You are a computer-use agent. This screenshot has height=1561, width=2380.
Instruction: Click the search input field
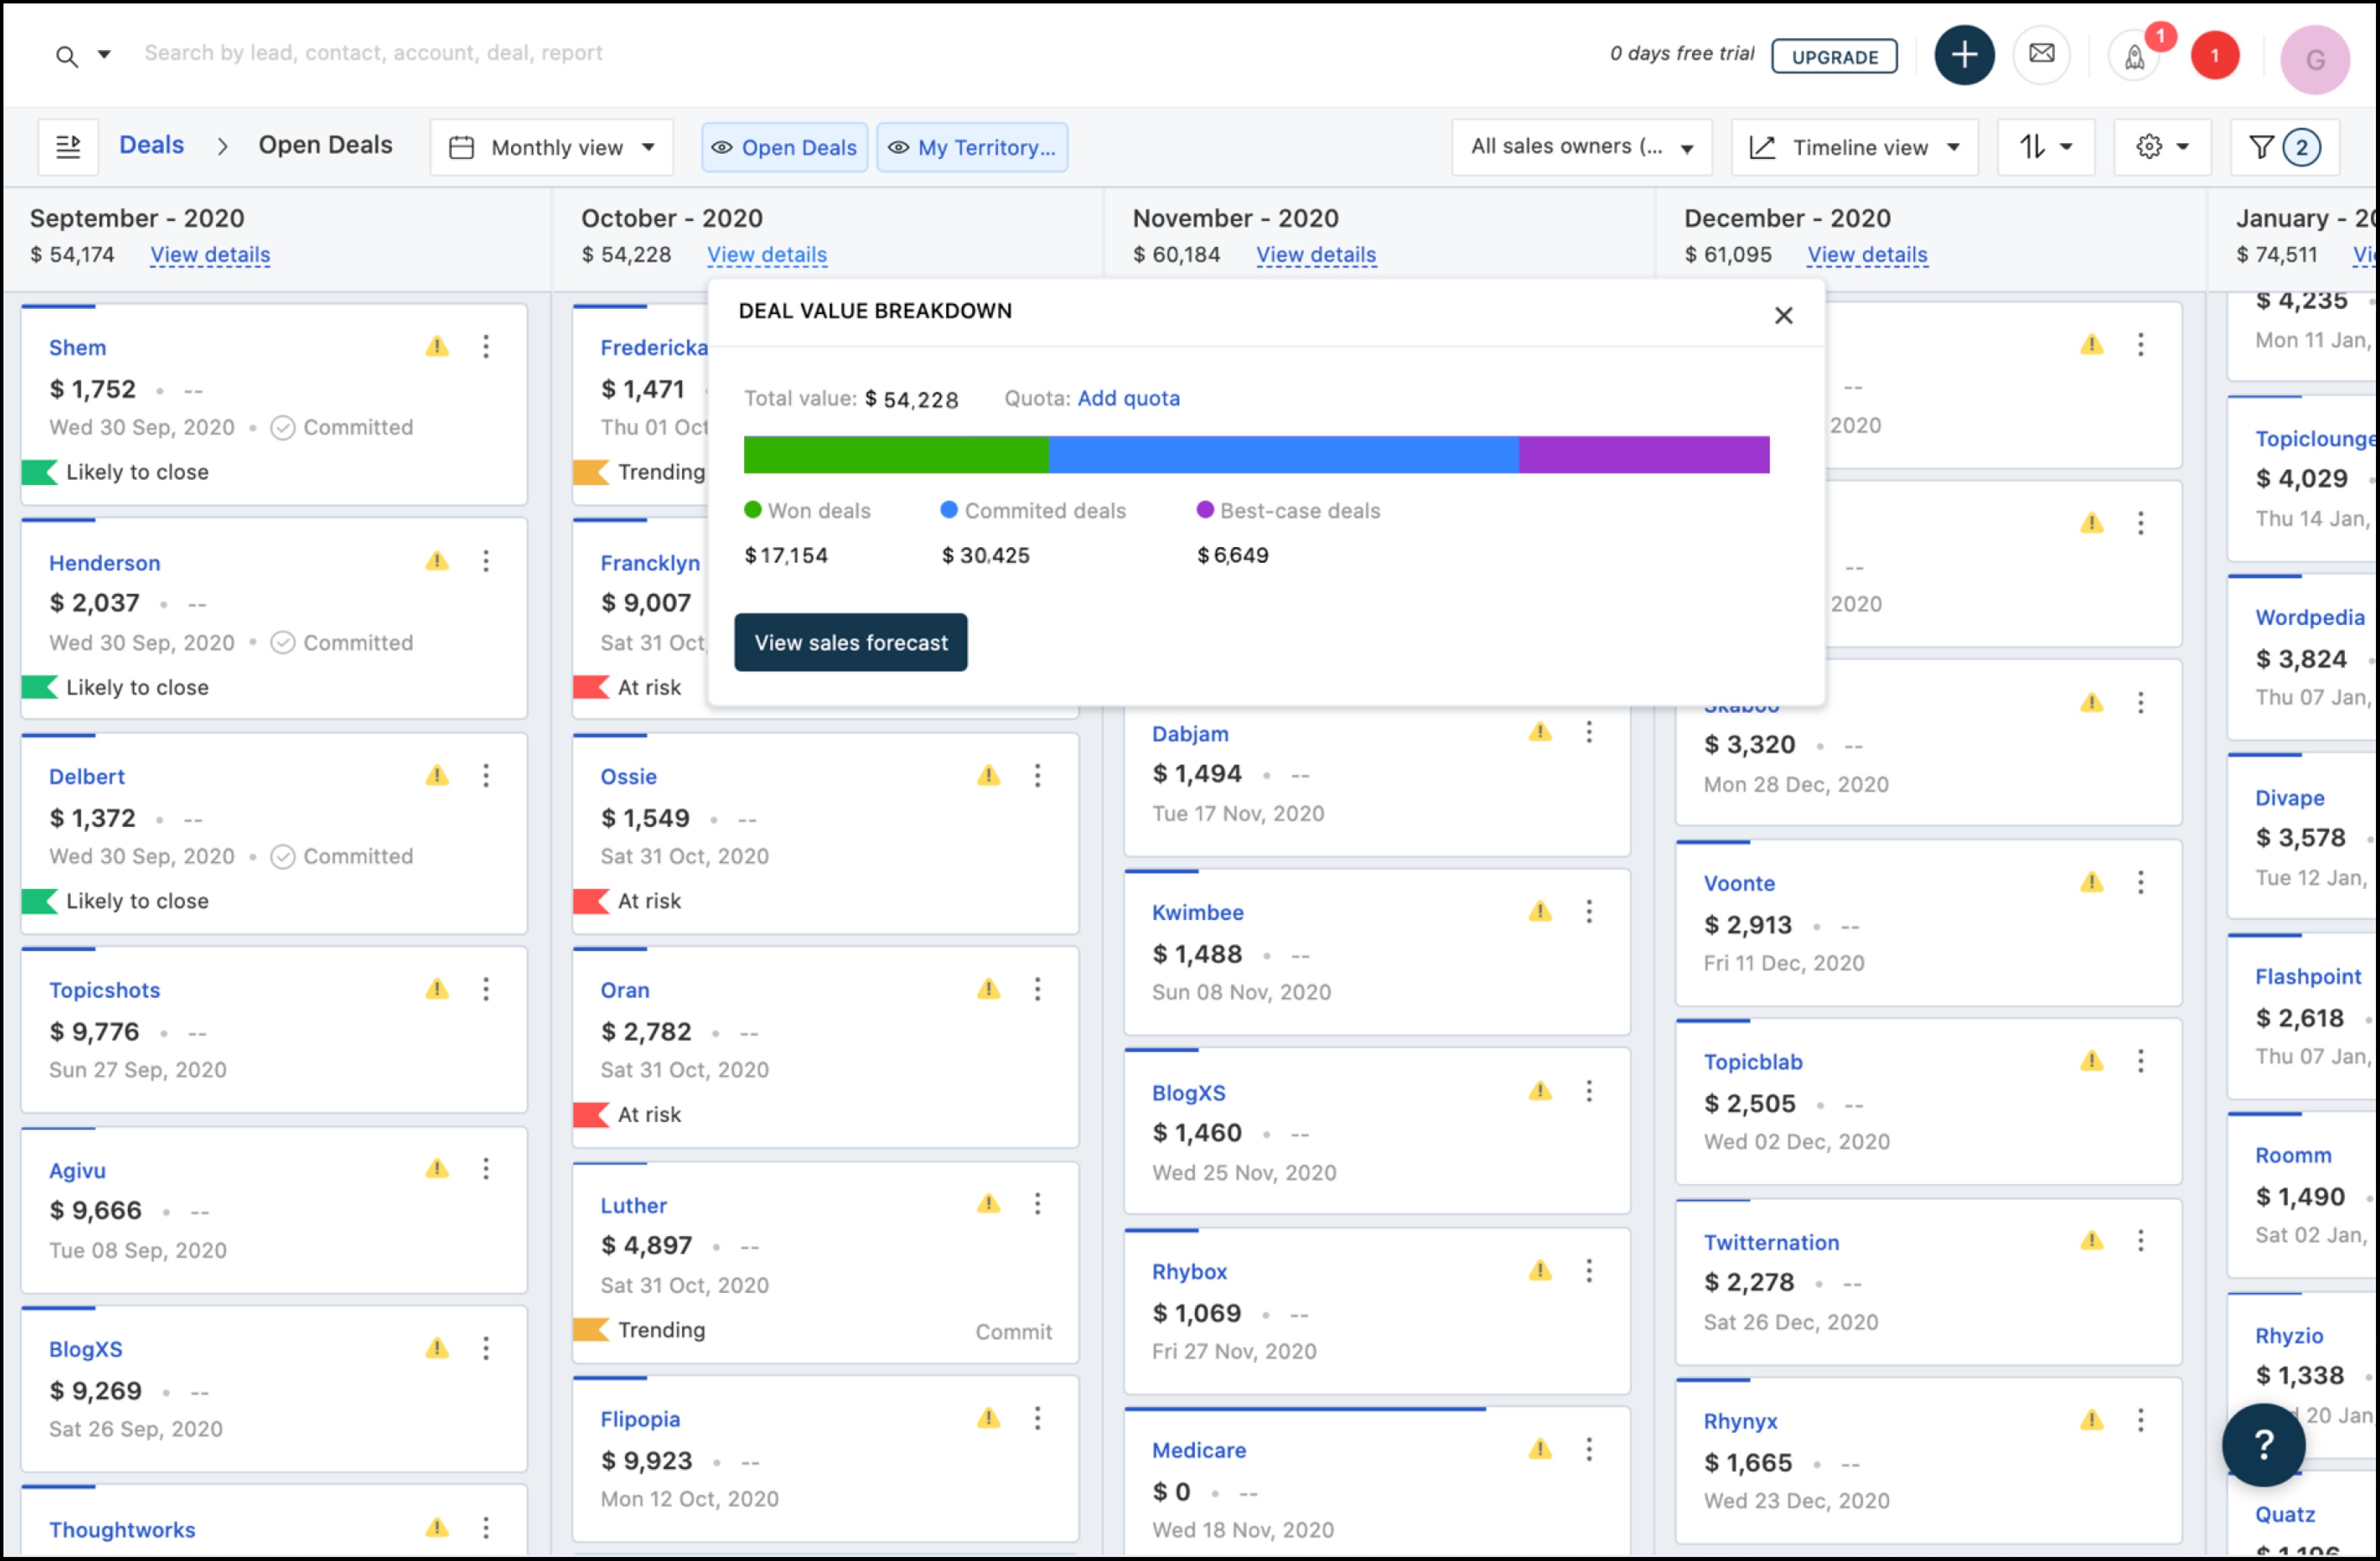pyautogui.click(x=373, y=53)
